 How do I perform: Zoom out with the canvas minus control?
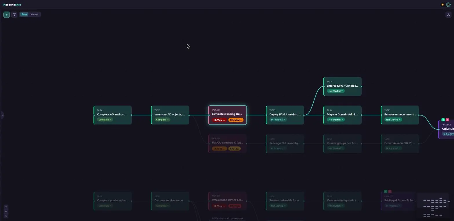[x=6, y=211]
